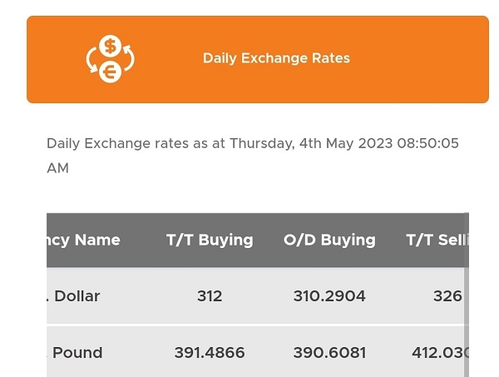Click the exchange rates date text

click(x=253, y=143)
